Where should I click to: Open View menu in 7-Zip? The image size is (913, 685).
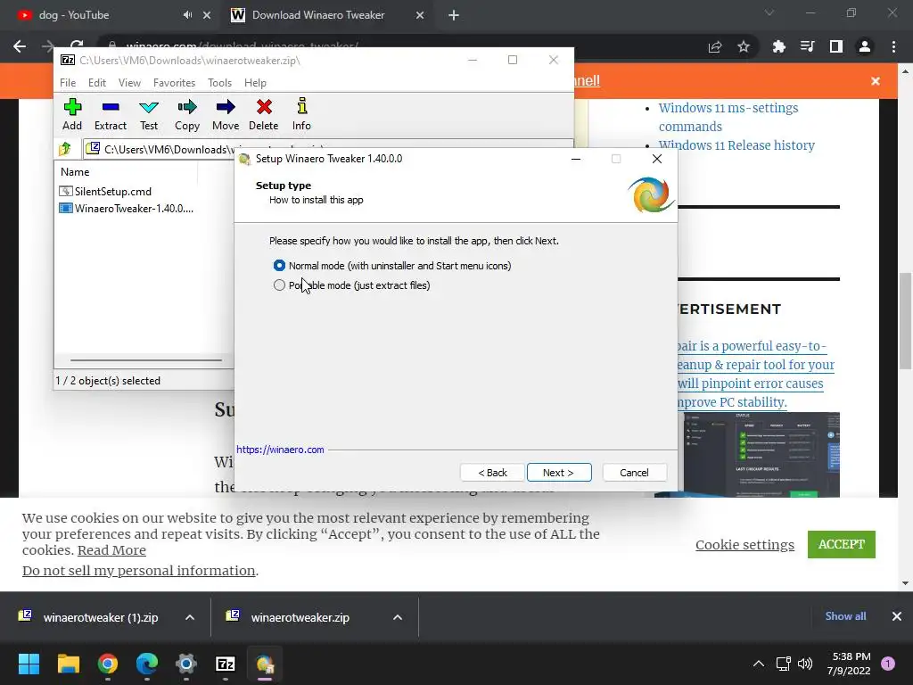coord(129,83)
